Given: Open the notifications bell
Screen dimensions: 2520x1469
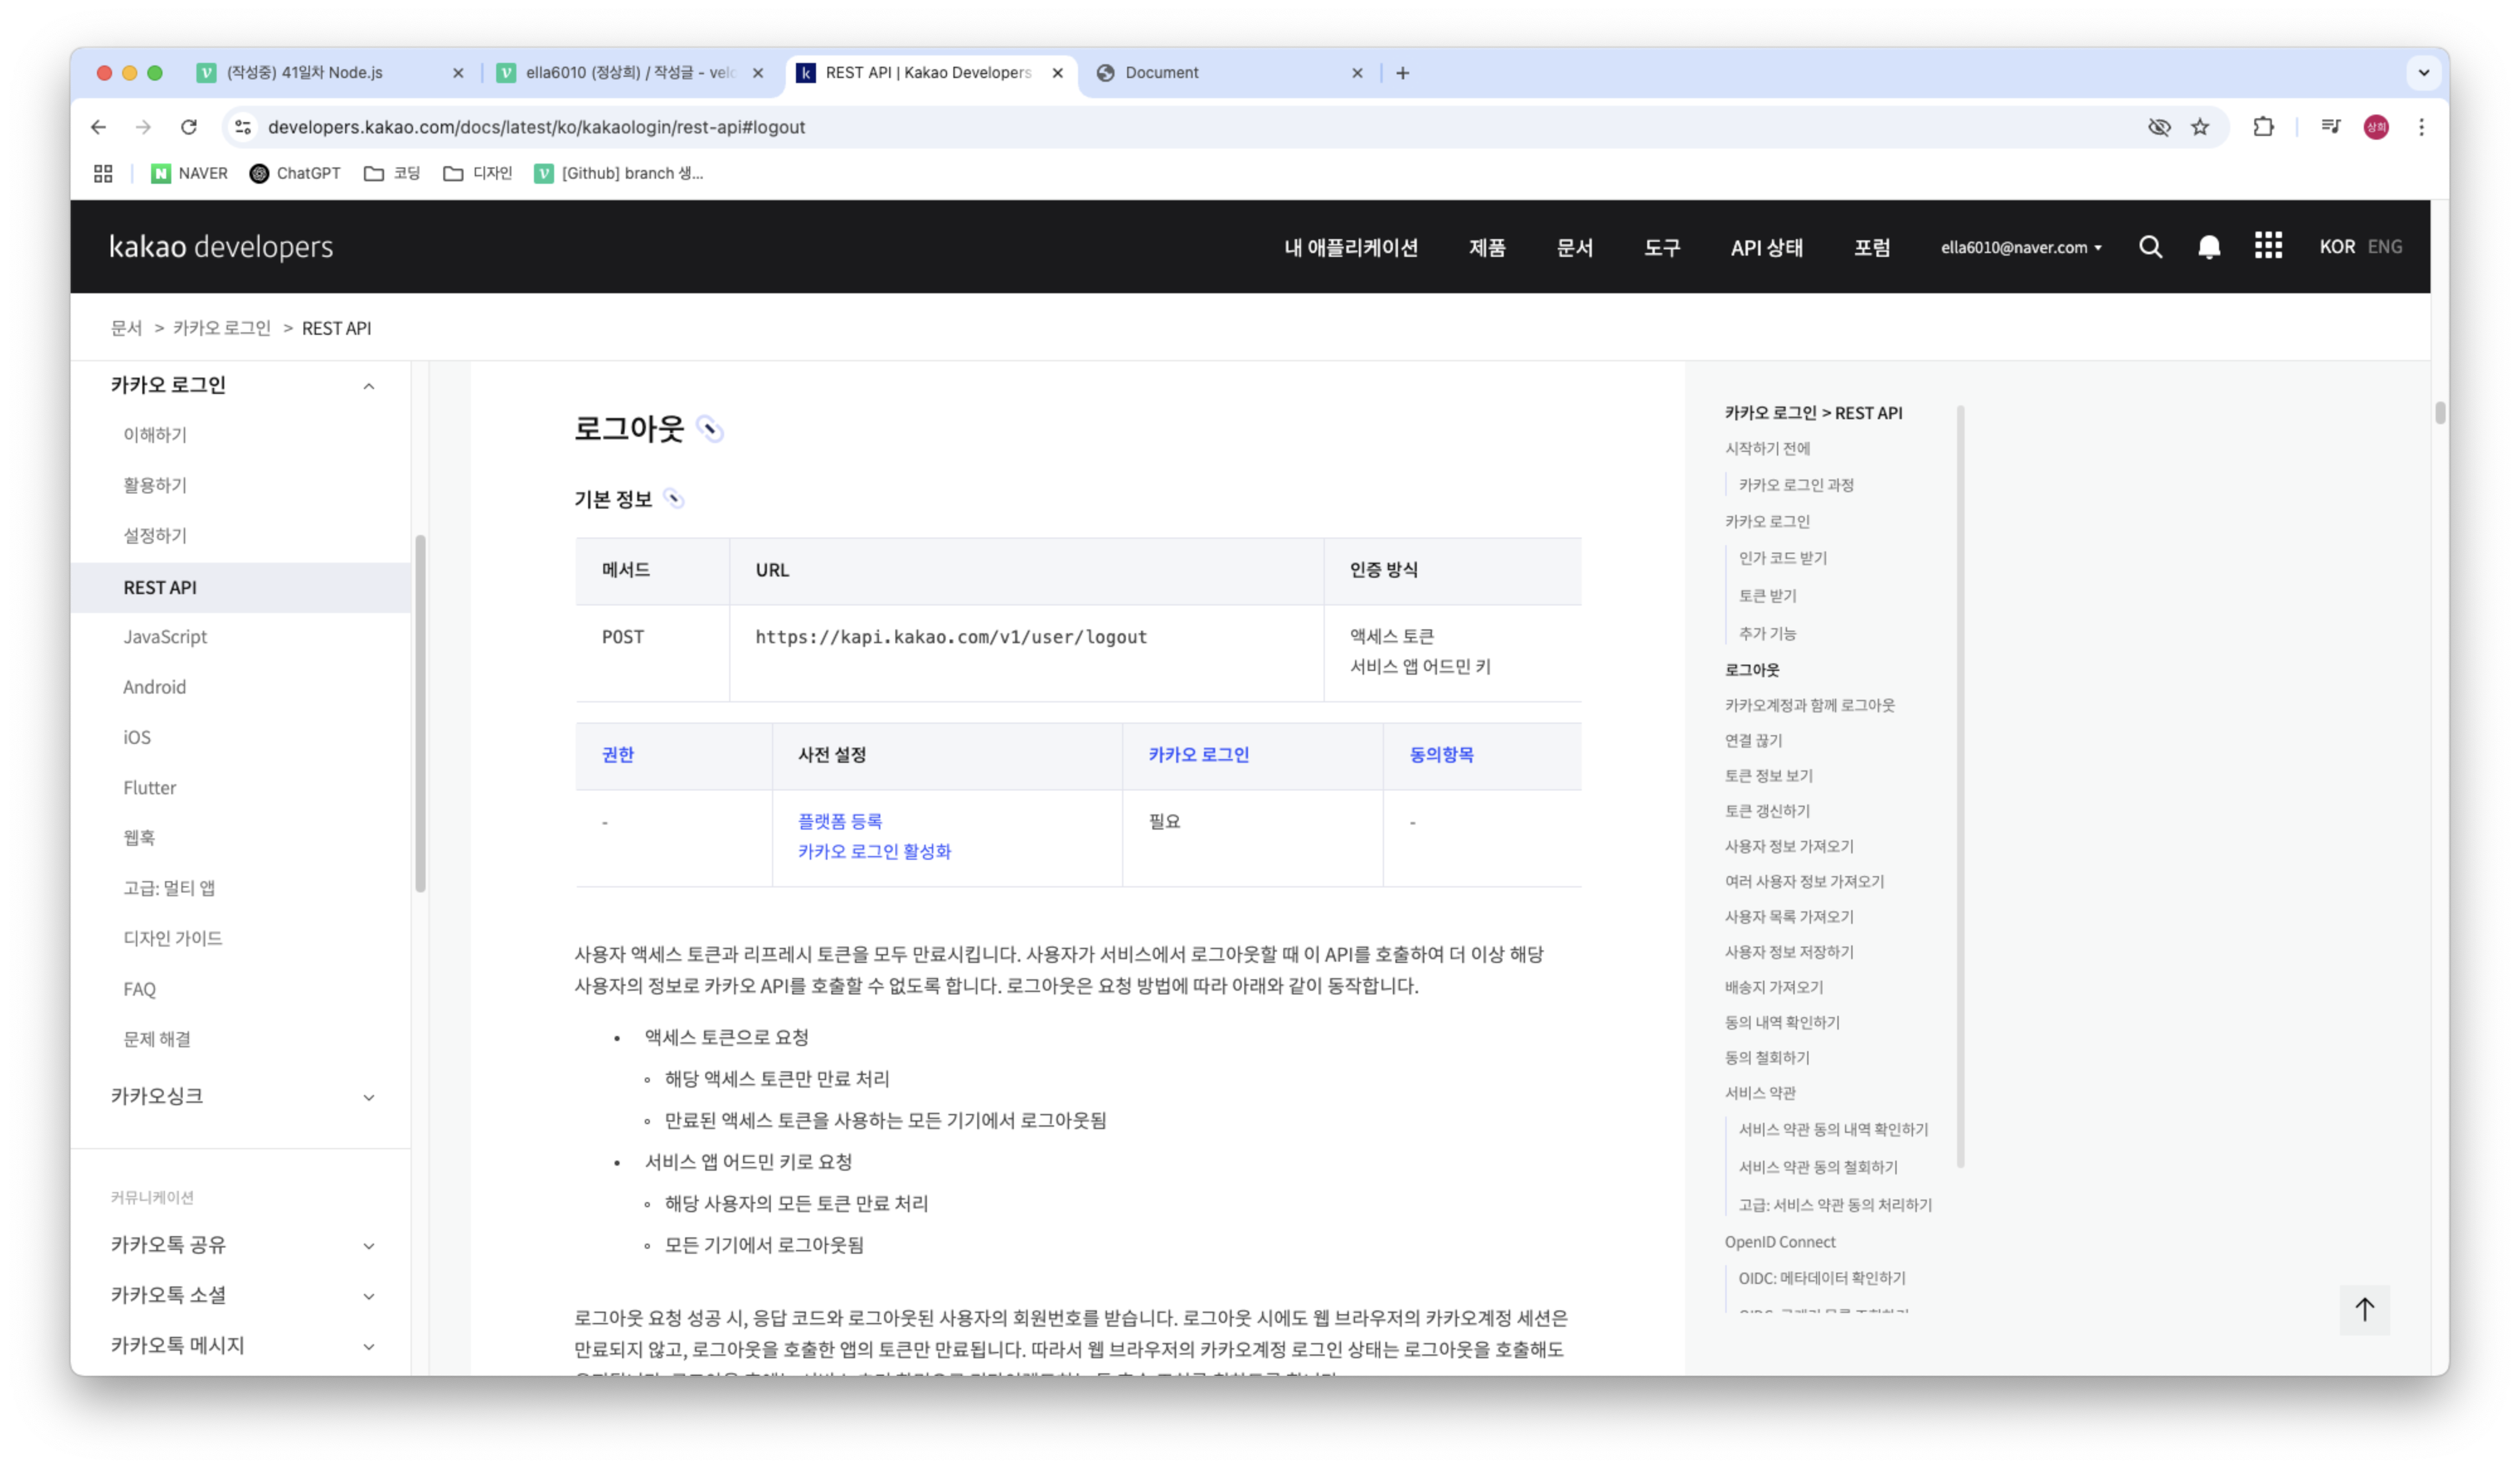Looking at the screenshot, I should [x=2209, y=247].
